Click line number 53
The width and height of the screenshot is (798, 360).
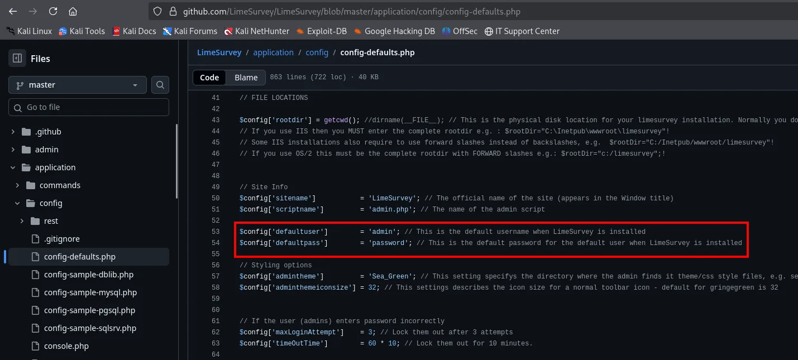[x=216, y=232]
